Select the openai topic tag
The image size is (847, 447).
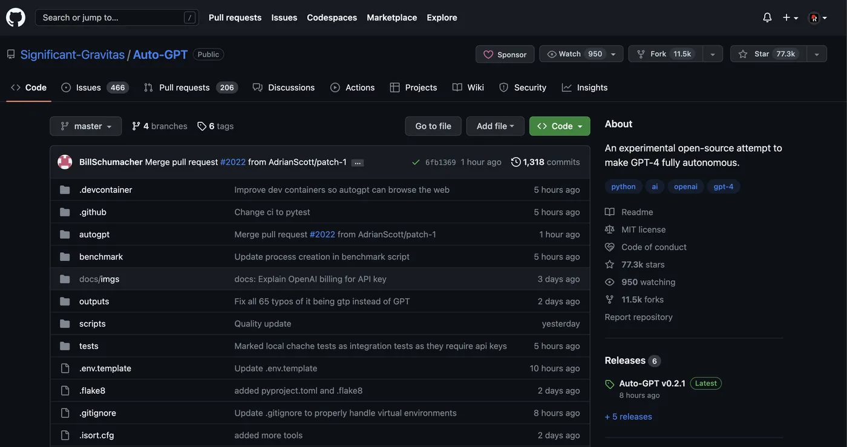[x=685, y=186]
